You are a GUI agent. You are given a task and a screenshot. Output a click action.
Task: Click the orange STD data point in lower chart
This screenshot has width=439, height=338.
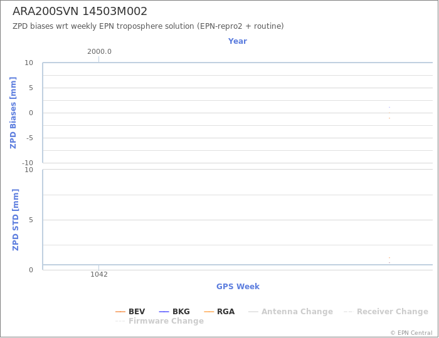pyautogui.click(x=389, y=257)
